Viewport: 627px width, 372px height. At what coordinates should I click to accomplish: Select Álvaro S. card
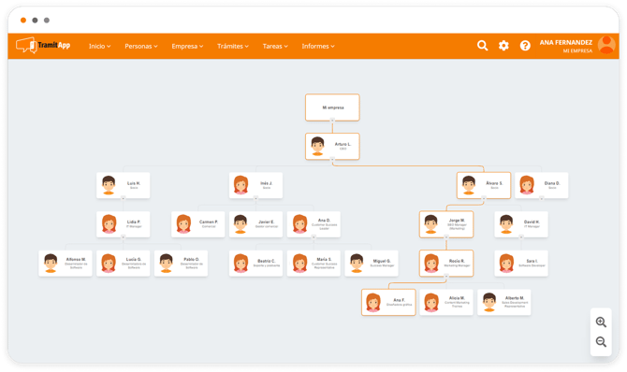(484, 185)
